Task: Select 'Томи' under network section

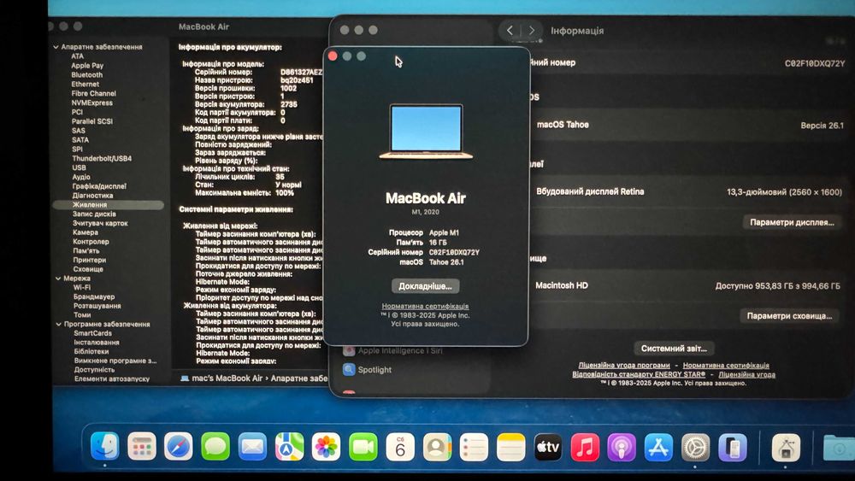Action: (82, 315)
